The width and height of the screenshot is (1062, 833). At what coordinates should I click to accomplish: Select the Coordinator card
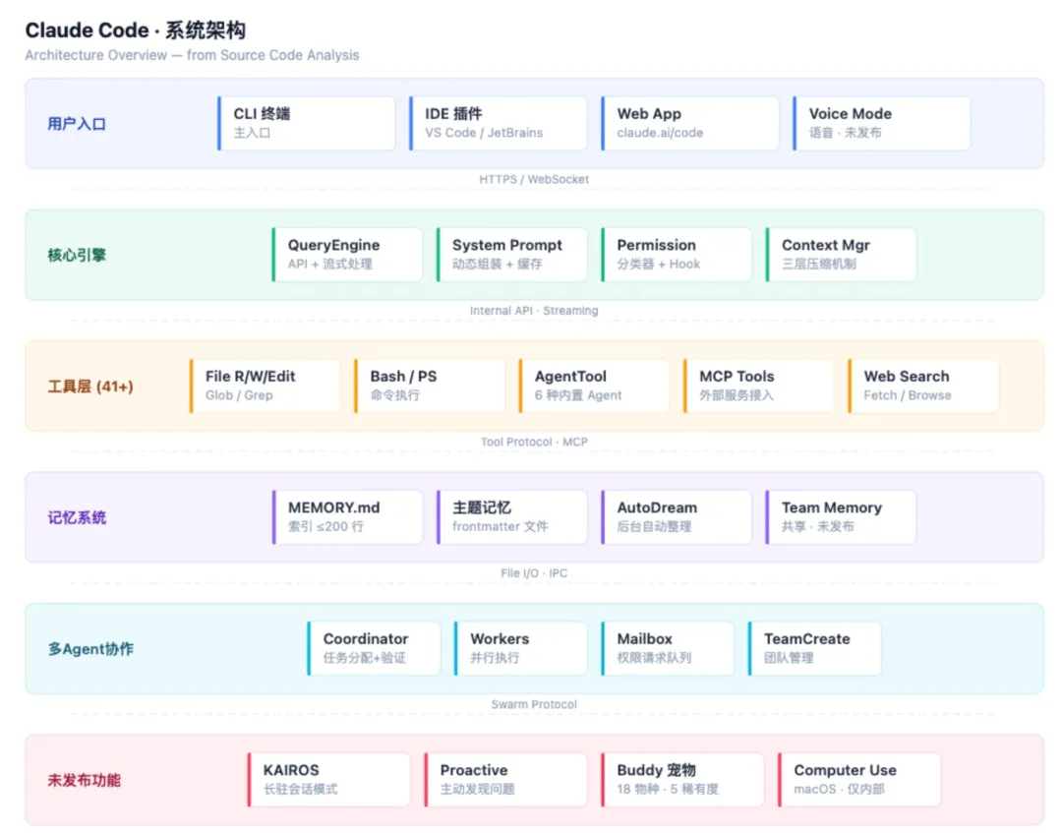click(374, 649)
